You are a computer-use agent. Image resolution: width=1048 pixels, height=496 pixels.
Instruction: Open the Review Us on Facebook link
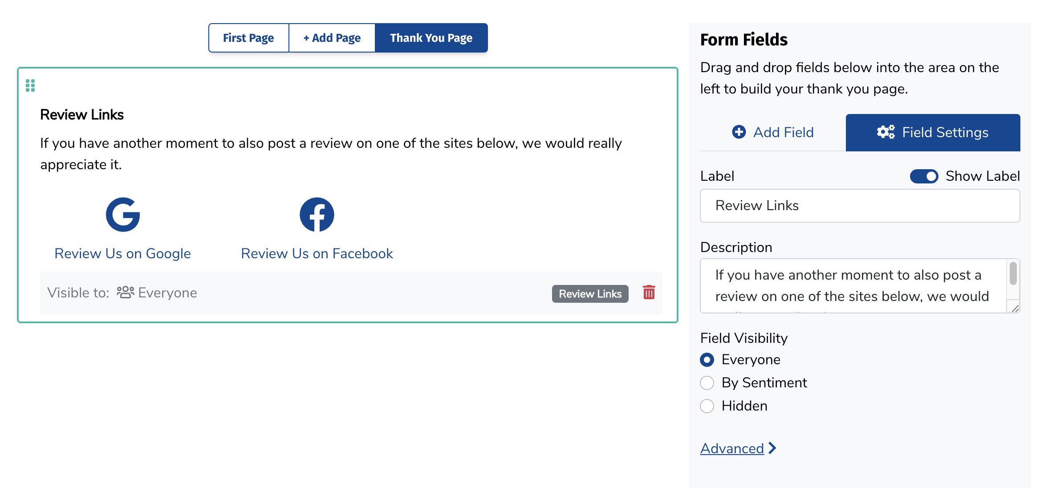click(x=317, y=253)
